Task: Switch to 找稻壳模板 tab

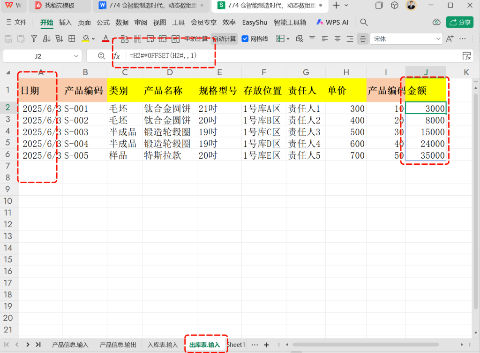Action: click(x=60, y=6)
